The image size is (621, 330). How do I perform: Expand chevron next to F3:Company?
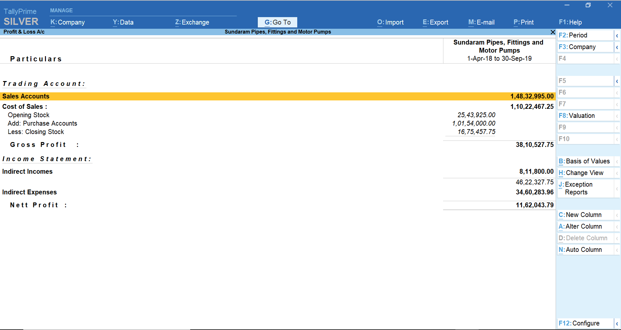[x=617, y=47]
